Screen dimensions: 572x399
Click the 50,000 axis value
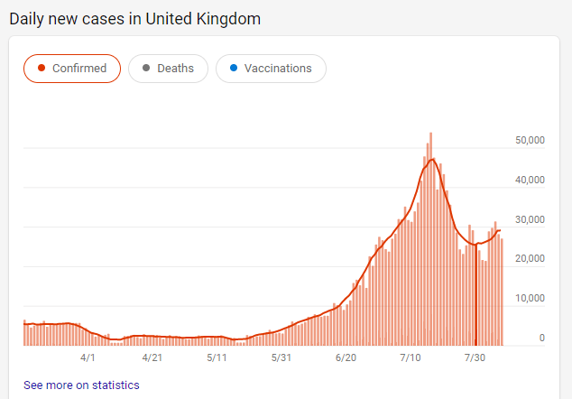[x=530, y=141]
